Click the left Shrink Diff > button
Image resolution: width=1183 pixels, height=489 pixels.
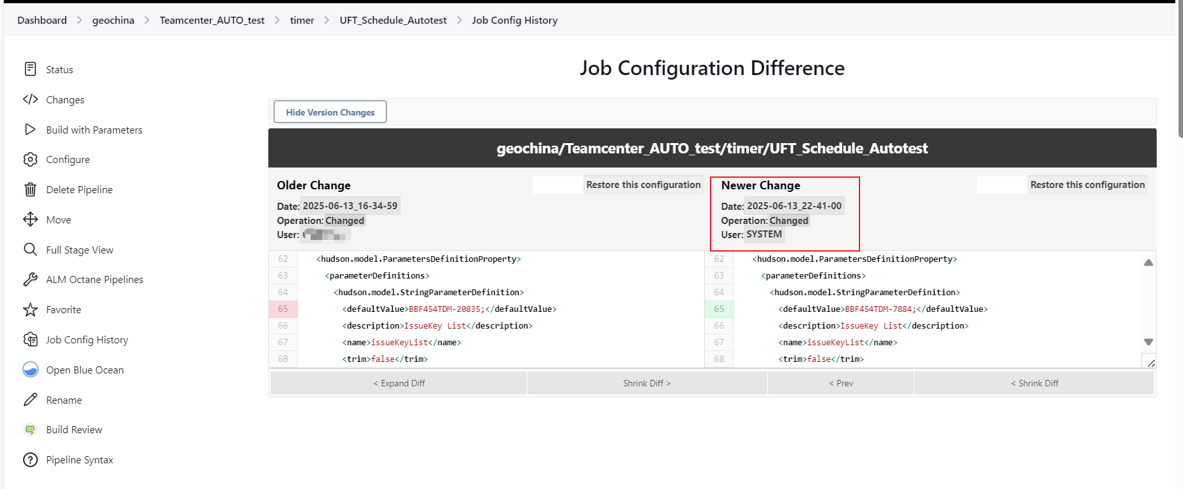(646, 383)
